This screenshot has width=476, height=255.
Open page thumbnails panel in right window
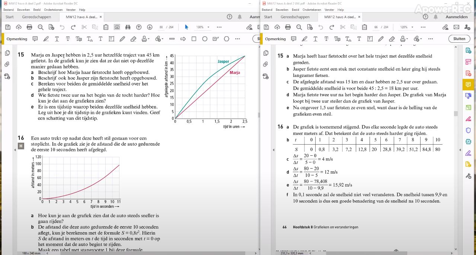(x=266, y=53)
